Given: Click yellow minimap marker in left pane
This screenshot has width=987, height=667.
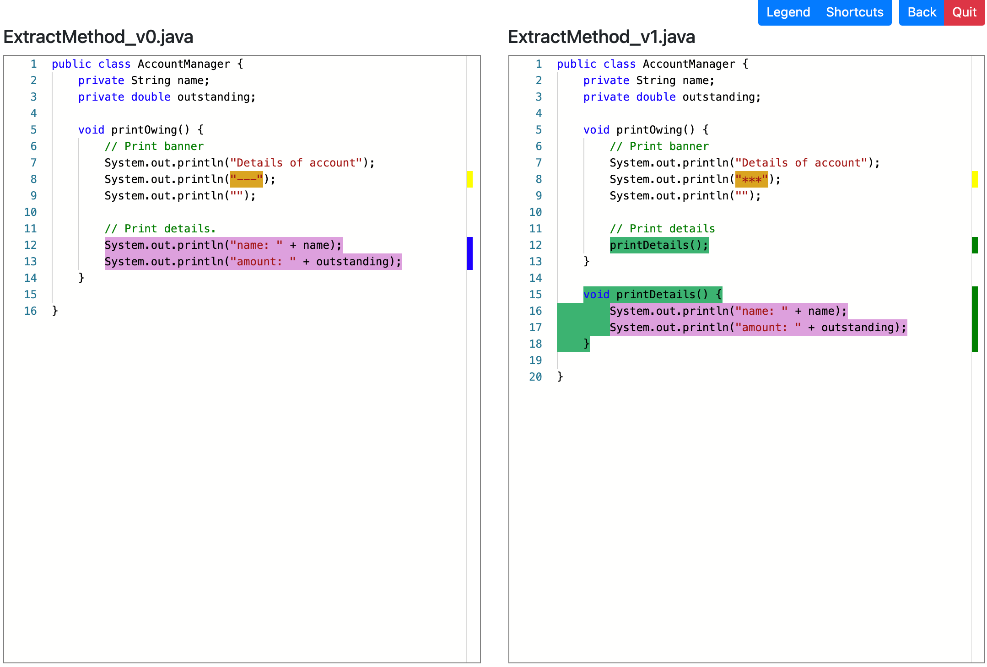Looking at the screenshot, I should pos(469,179).
